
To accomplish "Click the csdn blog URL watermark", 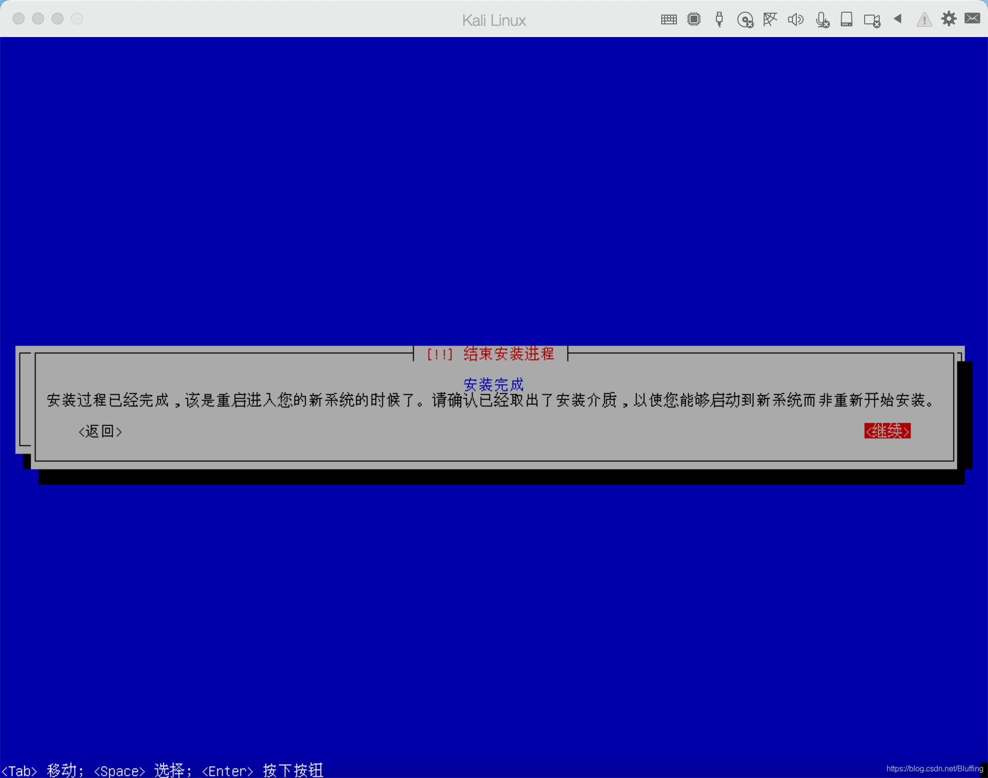I will coord(934,769).
